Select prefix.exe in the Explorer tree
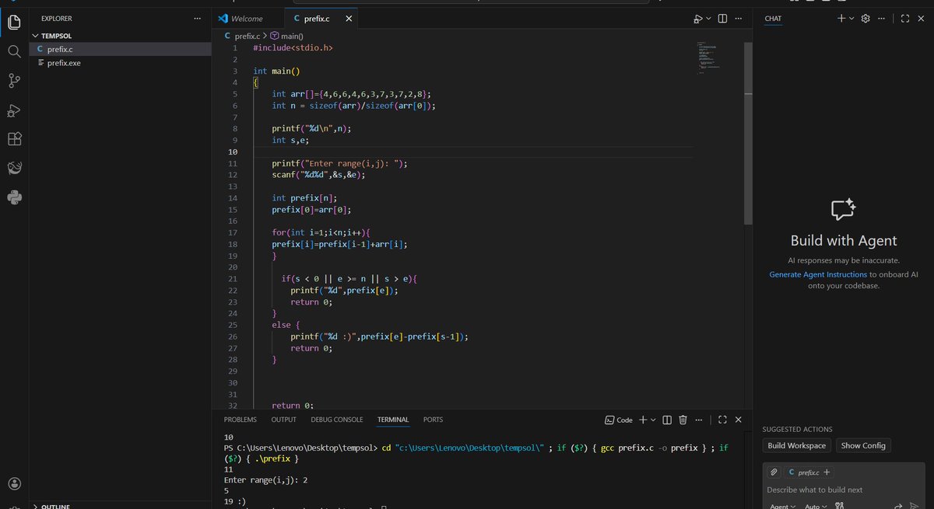The image size is (934, 509). click(121, 63)
